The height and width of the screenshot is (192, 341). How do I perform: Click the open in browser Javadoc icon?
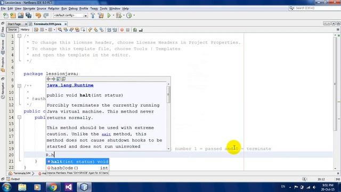coord(59,79)
